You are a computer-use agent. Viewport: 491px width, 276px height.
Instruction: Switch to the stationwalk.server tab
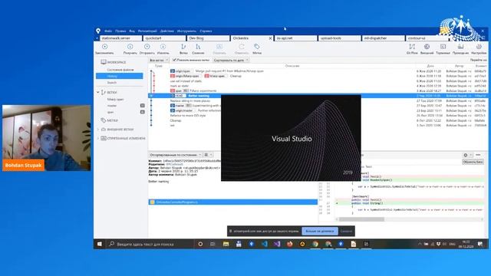tap(120, 38)
